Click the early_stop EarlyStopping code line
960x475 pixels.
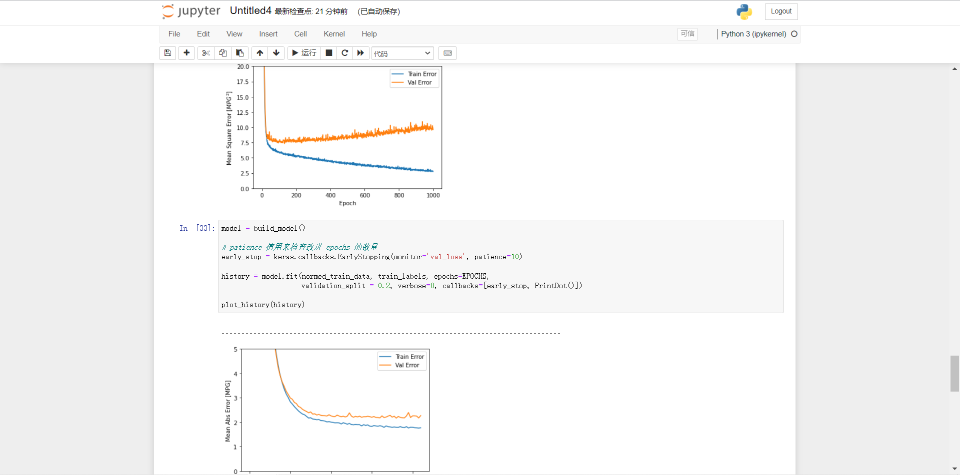click(371, 257)
